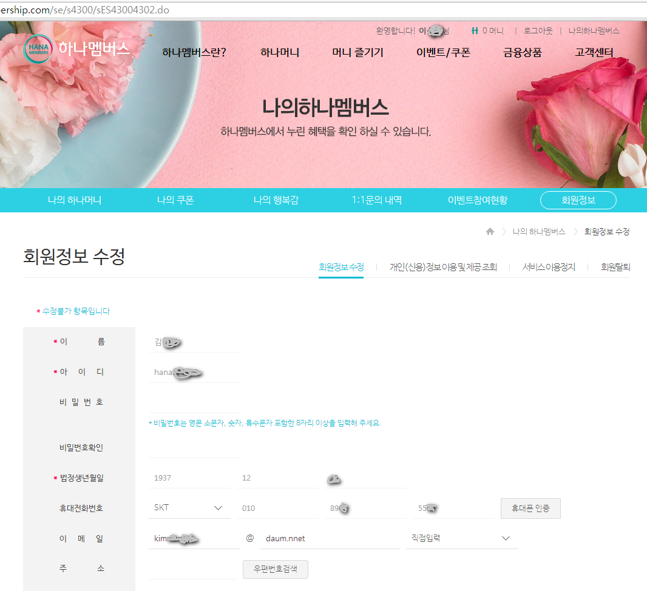Open the 고객센터 menu

pos(594,53)
